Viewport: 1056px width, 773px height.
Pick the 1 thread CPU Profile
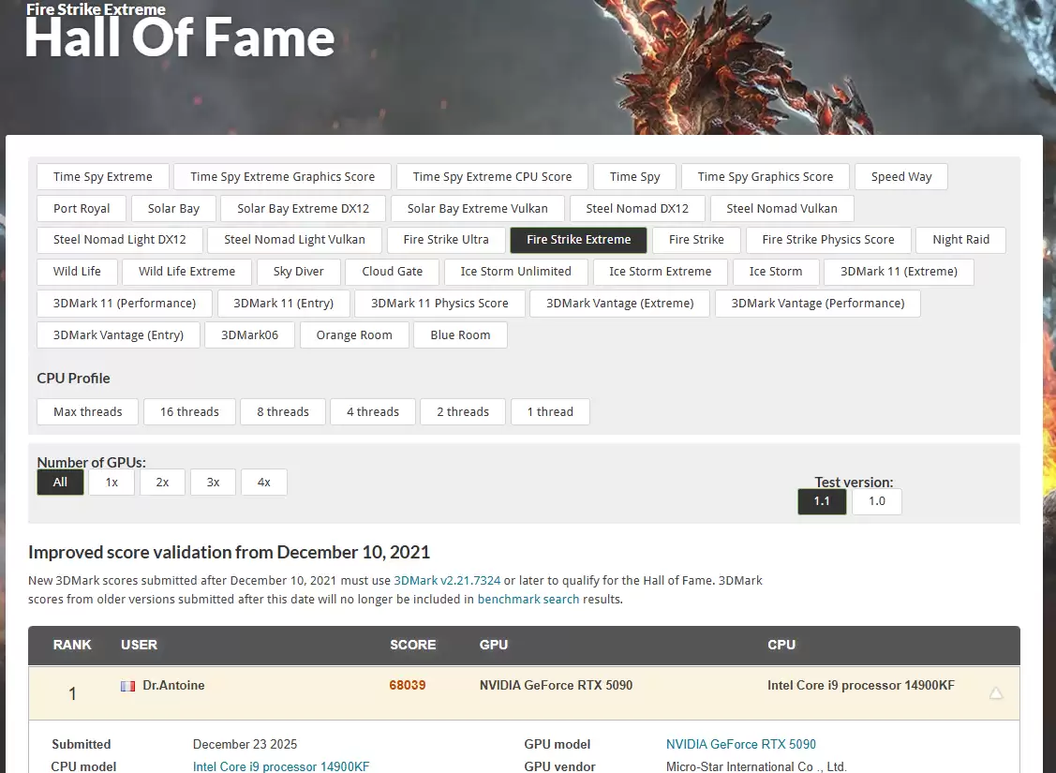click(x=550, y=411)
